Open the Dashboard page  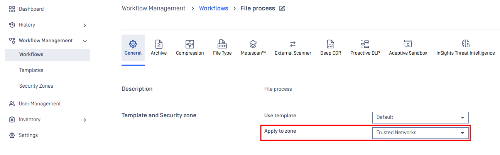pyautogui.click(x=31, y=9)
